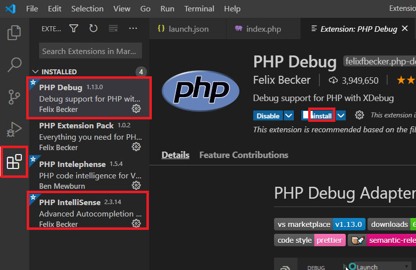The image size is (416, 270).
Task: Open the Explorer view in activity bar
Action: coord(14,33)
